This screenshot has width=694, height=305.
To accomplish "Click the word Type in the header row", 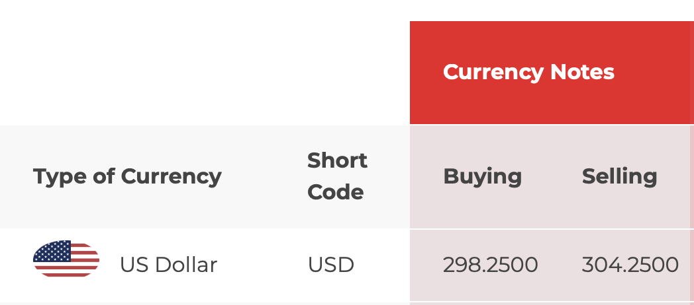I will 60,177.
